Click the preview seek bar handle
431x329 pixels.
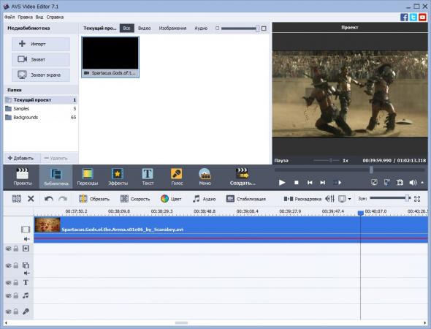[x=371, y=170]
